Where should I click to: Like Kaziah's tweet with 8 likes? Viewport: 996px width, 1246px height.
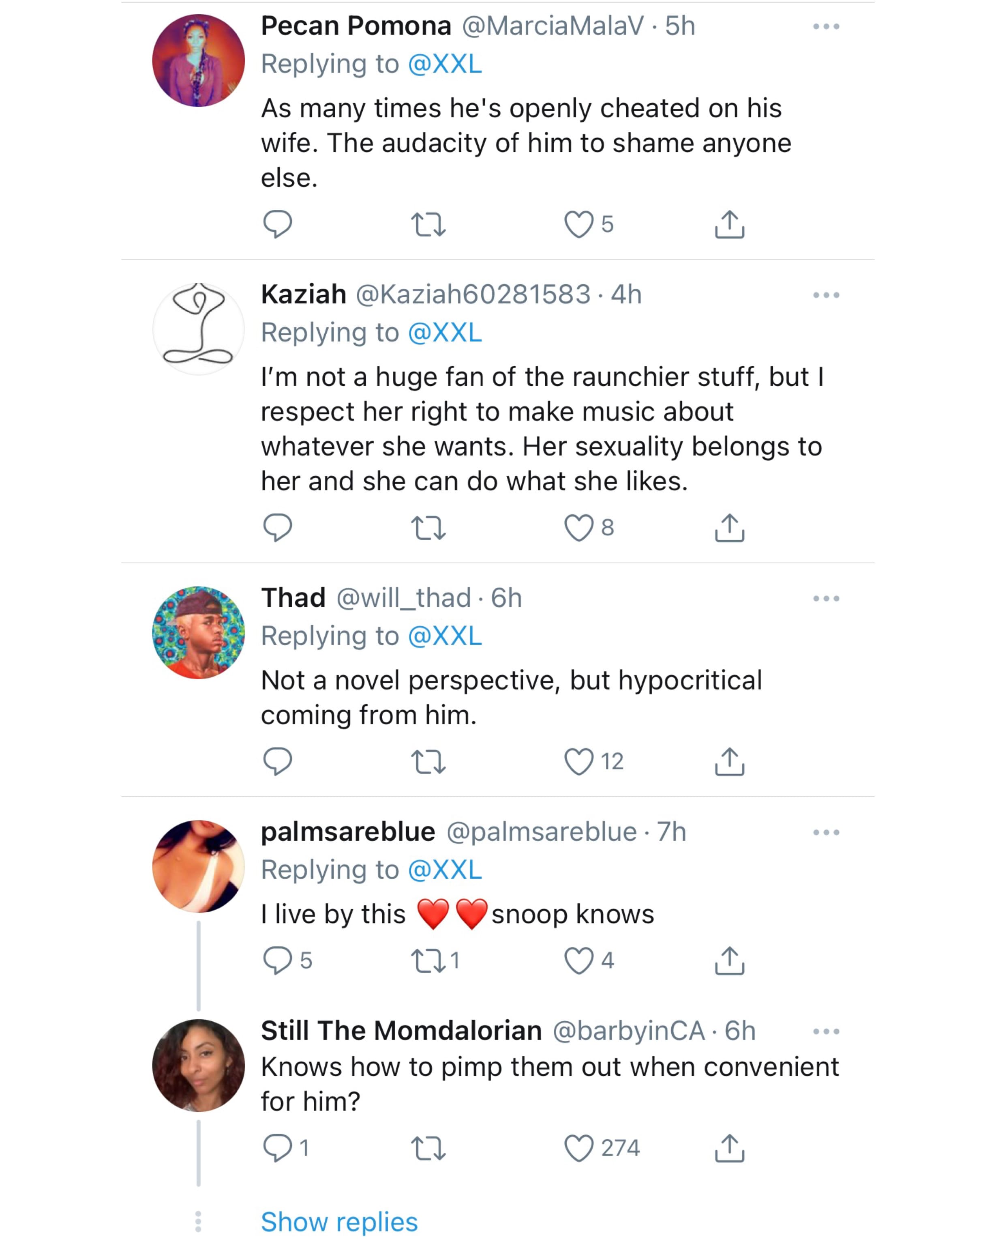pyautogui.click(x=578, y=528)
